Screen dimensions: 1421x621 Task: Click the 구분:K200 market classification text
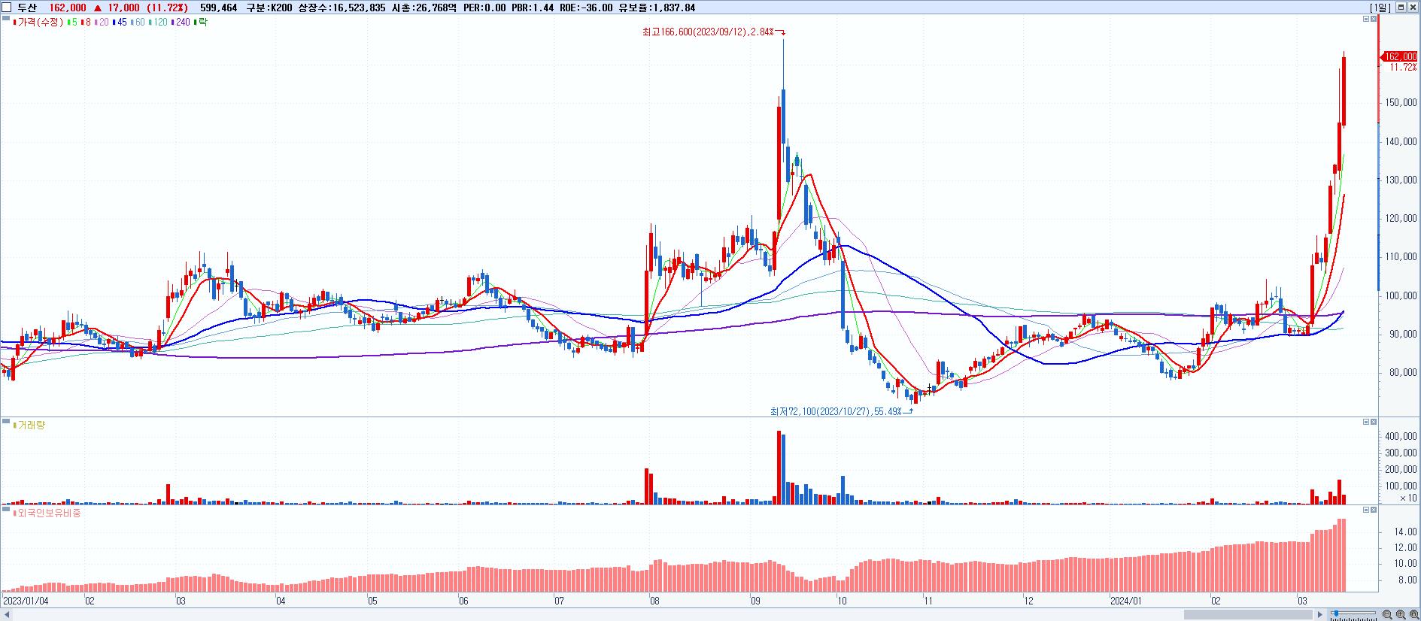click(x=270, y=8)
